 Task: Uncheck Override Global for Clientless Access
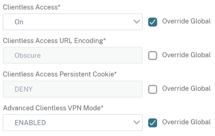tap(153, 22)
